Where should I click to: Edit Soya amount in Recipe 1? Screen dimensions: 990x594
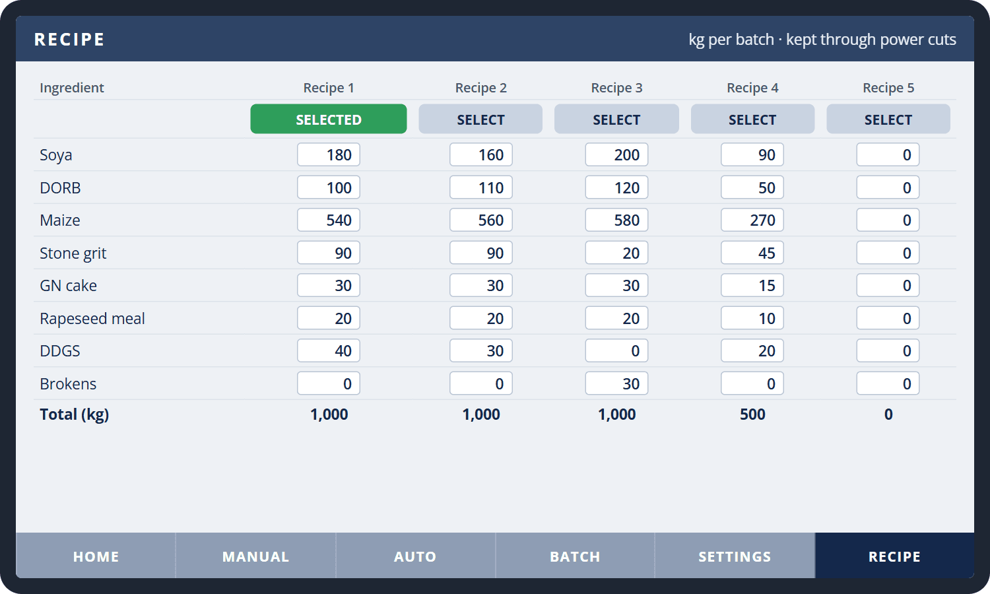point(329,154)
